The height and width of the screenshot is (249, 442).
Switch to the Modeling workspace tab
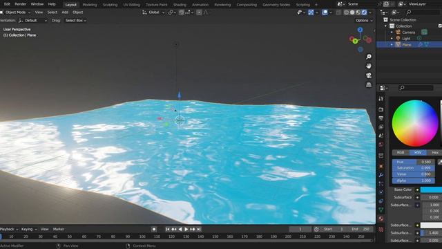coord(90,5)
